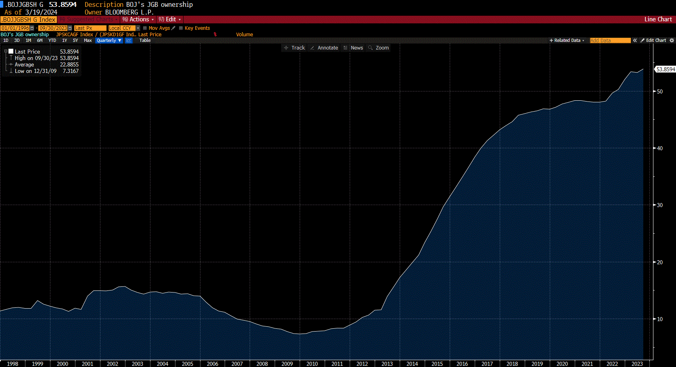The width and height of the screenshot is (676, 367).
Task: Select the Annotate drawing tool
Action: [324, 48]
